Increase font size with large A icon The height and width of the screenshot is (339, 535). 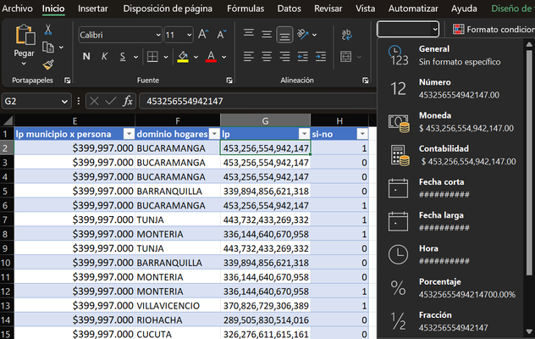pyautogui.click(x=203, y=35)
